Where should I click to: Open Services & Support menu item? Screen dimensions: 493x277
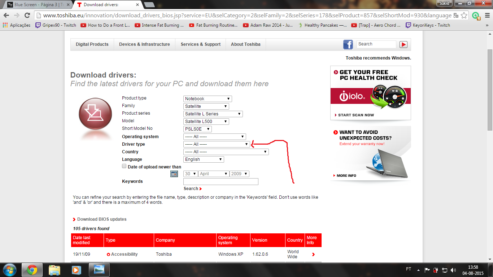(201, 44)
